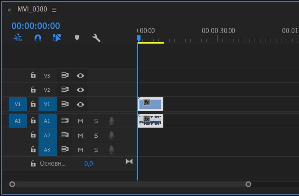Mute track A3
This screenshot has width=299, height=196.
click(80, 150)
